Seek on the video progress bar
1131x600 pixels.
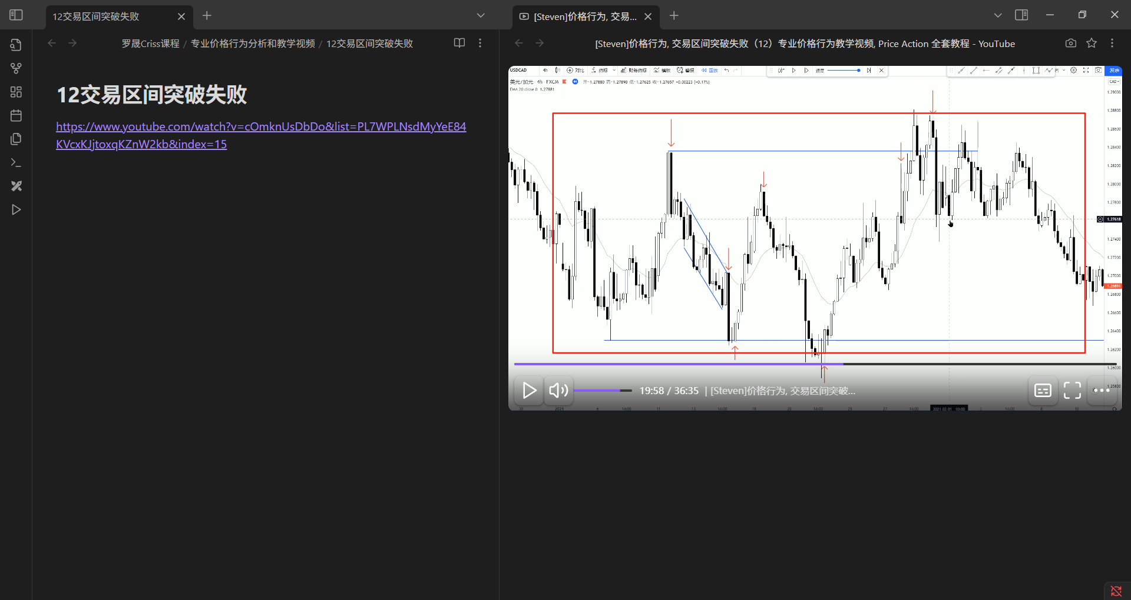click(815, 364)
